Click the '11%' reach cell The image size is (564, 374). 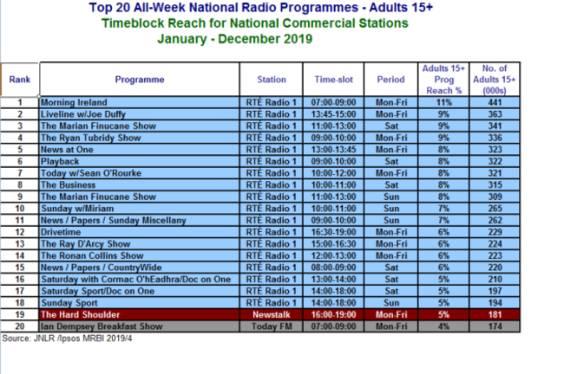[443, 102]
